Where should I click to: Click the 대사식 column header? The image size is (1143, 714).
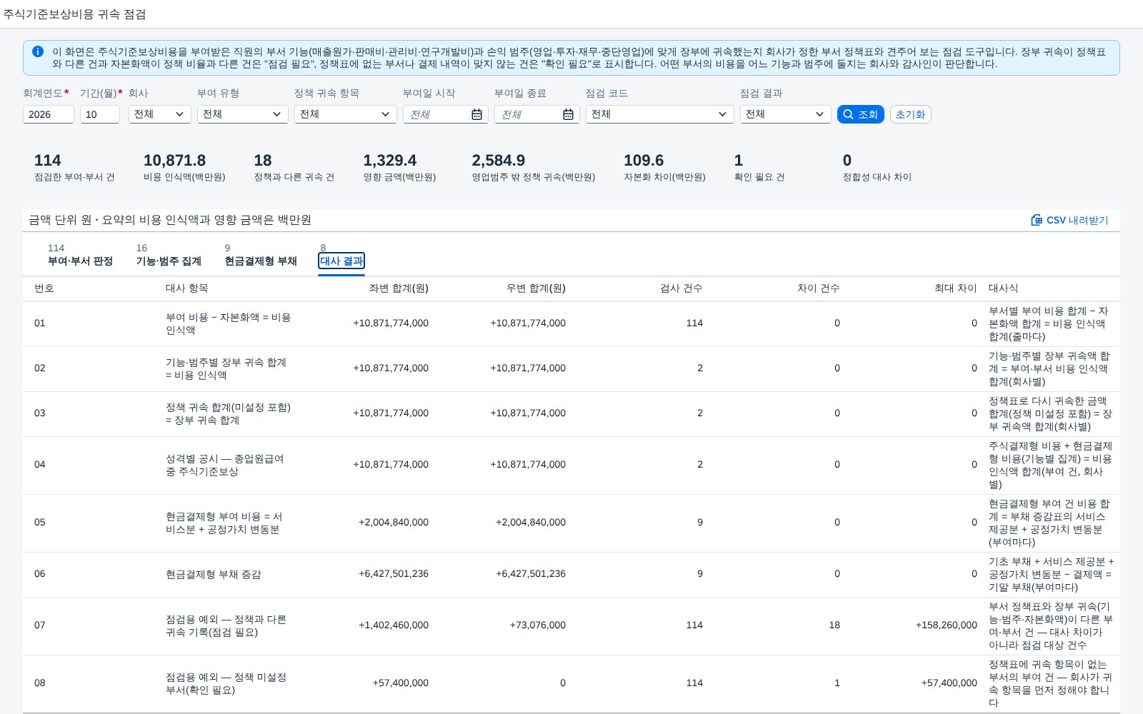pos(1004,288)
